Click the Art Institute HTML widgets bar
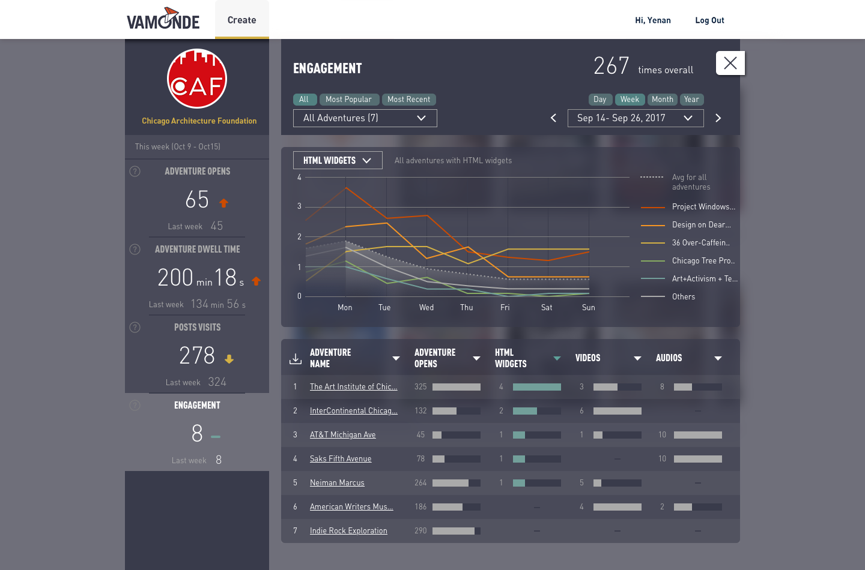The image size is (865, 570). 537,387
